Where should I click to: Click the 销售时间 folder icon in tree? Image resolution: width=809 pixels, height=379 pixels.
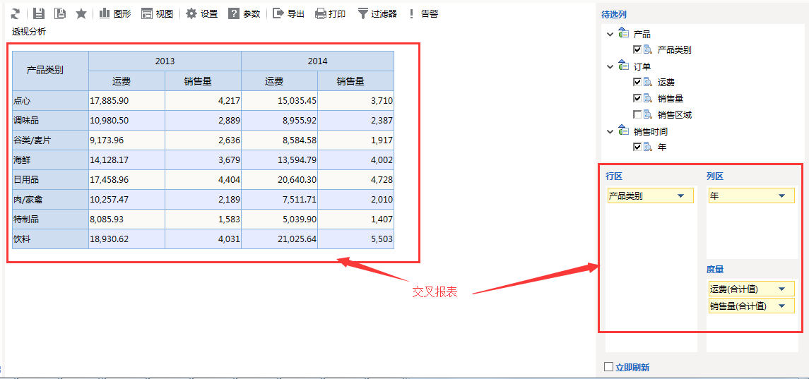[x=623, y=131]
